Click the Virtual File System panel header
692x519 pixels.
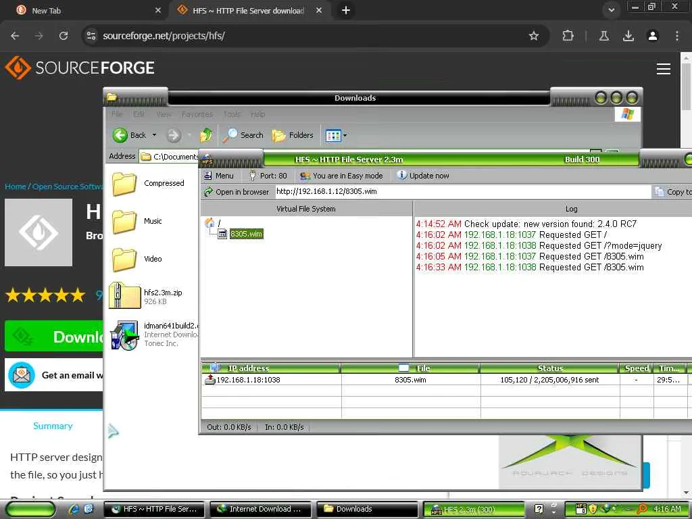click(x=306, y=209)
